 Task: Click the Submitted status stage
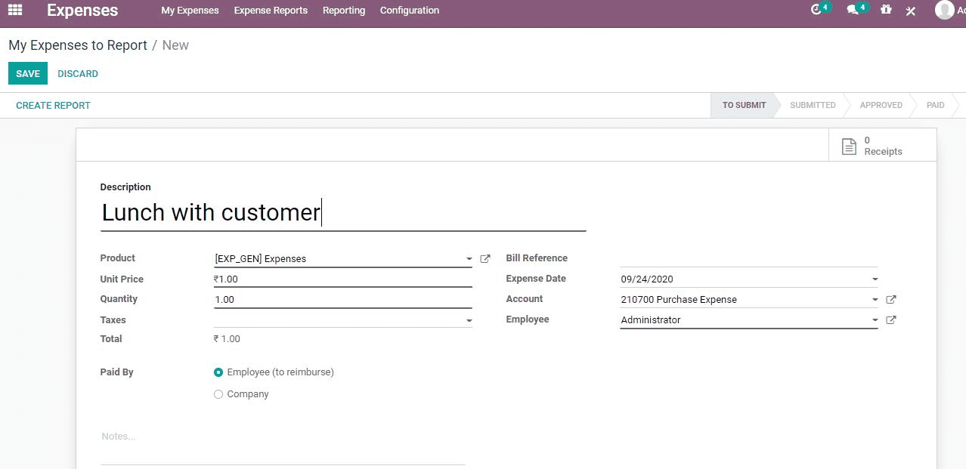[813, 106]
